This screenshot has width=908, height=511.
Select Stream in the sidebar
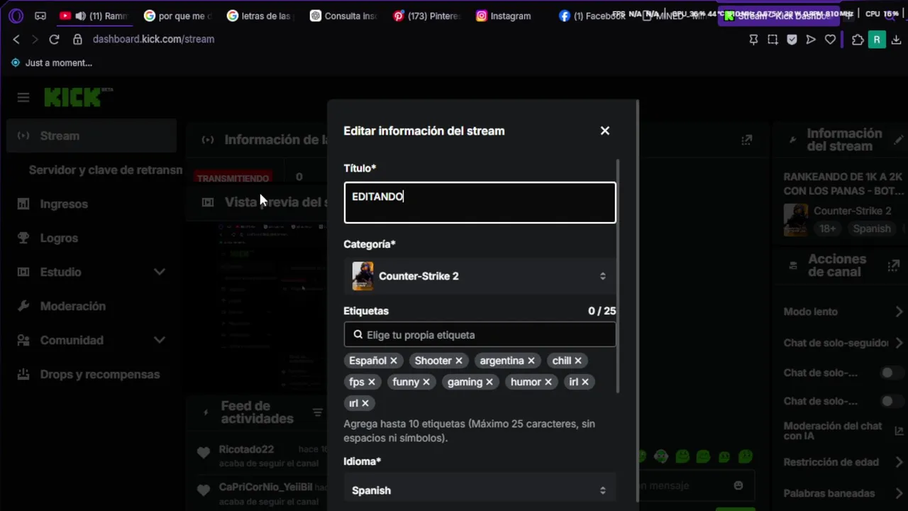point(92,136)
